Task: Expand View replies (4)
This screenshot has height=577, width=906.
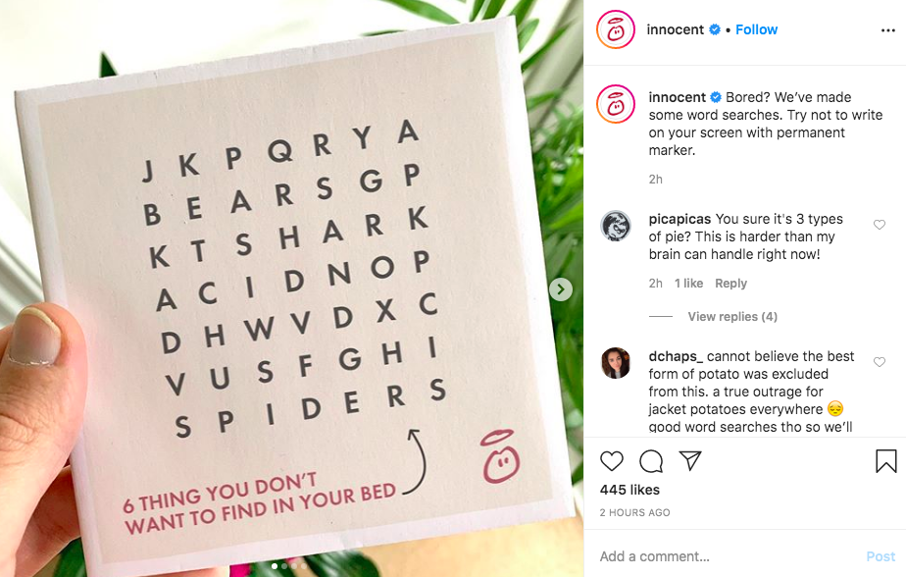Action: pos(732,316)
